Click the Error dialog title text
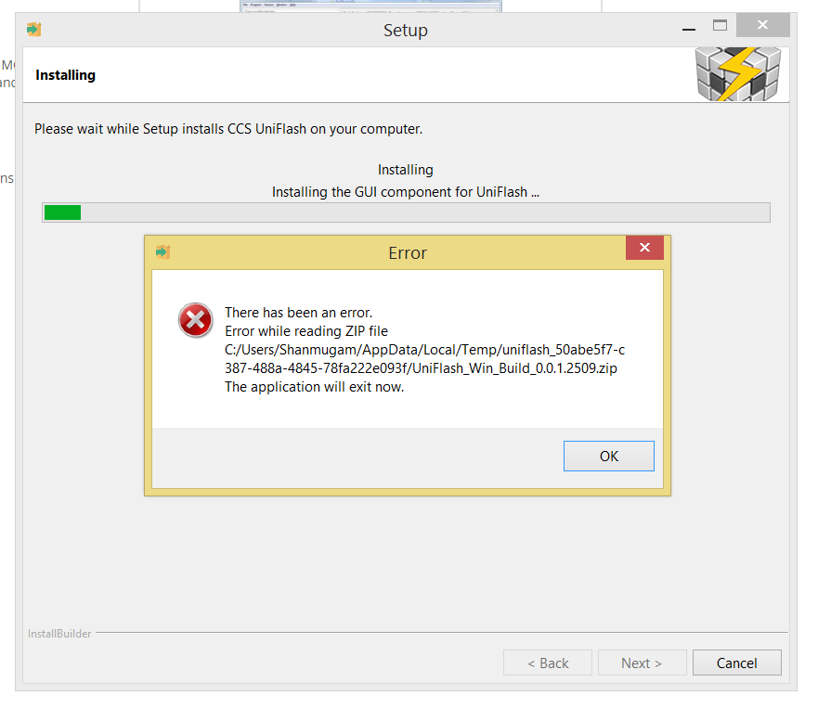This screenshot has height=708, width=818. pyautogui.click(x=408, y=252)
